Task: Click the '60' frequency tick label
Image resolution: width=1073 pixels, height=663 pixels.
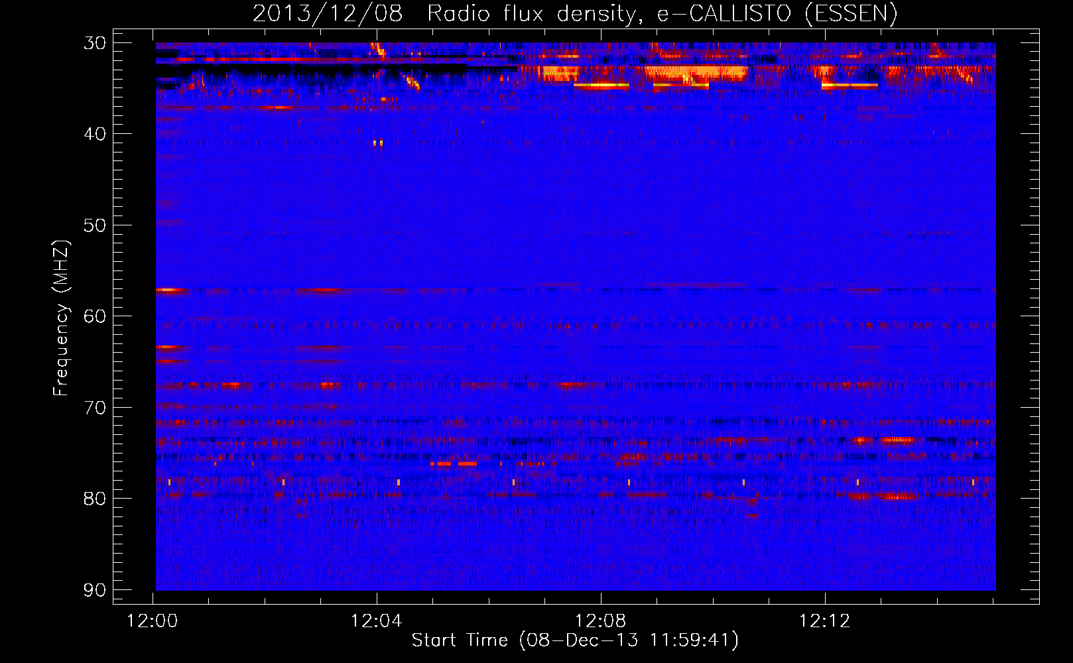Action: [95, 316]
